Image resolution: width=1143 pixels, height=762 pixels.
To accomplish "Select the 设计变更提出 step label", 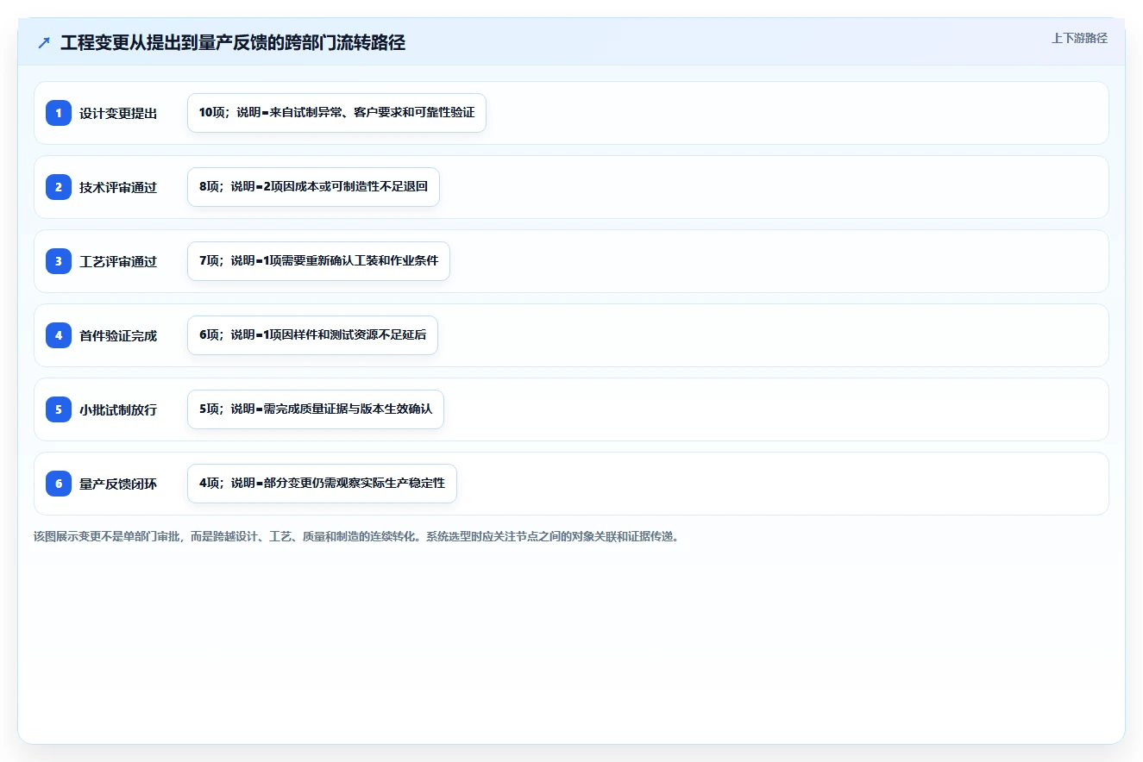I will pyautogui.click(x=118, y=113).
